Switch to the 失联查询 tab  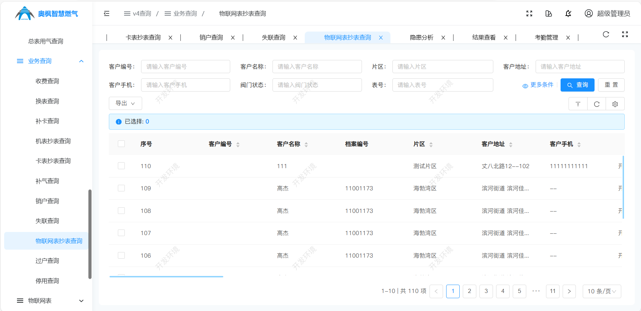[274, 37]
